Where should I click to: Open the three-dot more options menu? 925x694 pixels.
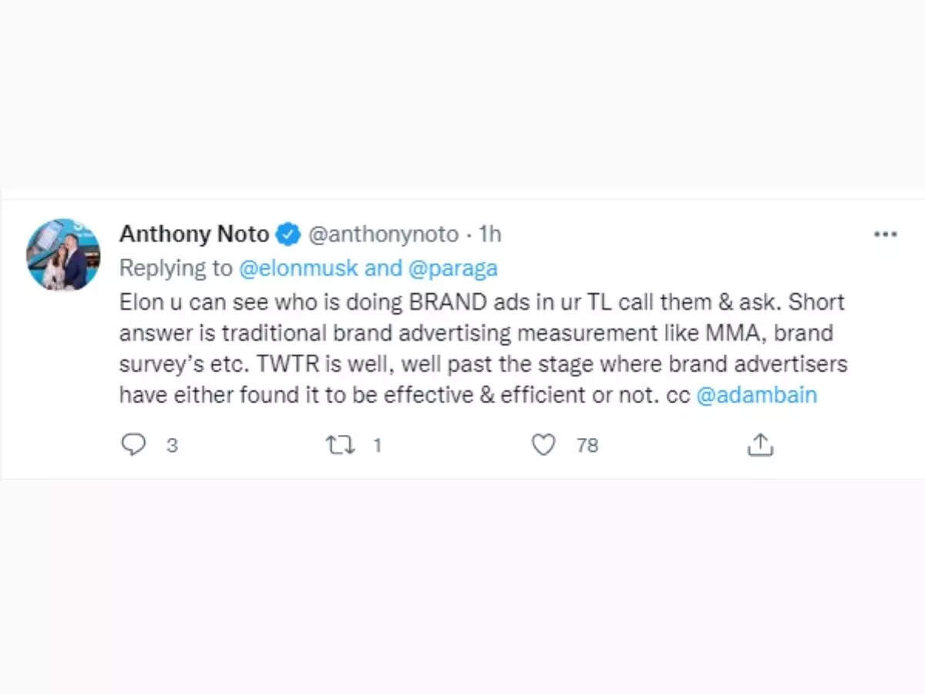click(x=885, y=234)
